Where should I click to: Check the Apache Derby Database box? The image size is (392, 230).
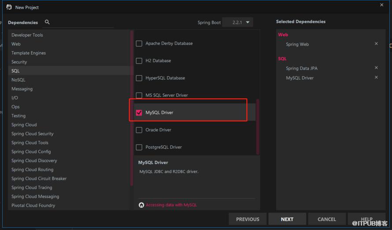[139, 44]
